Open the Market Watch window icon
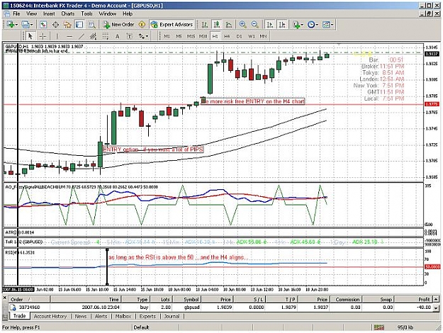This screenshot has height=333, width=443. [43, 25]
